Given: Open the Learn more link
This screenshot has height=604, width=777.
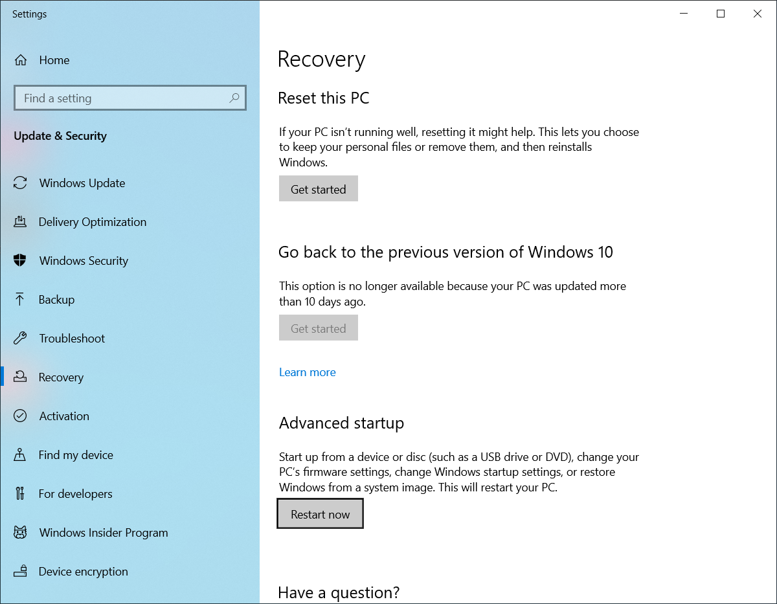Looking at the screenshot, I should tap(307, 372).
